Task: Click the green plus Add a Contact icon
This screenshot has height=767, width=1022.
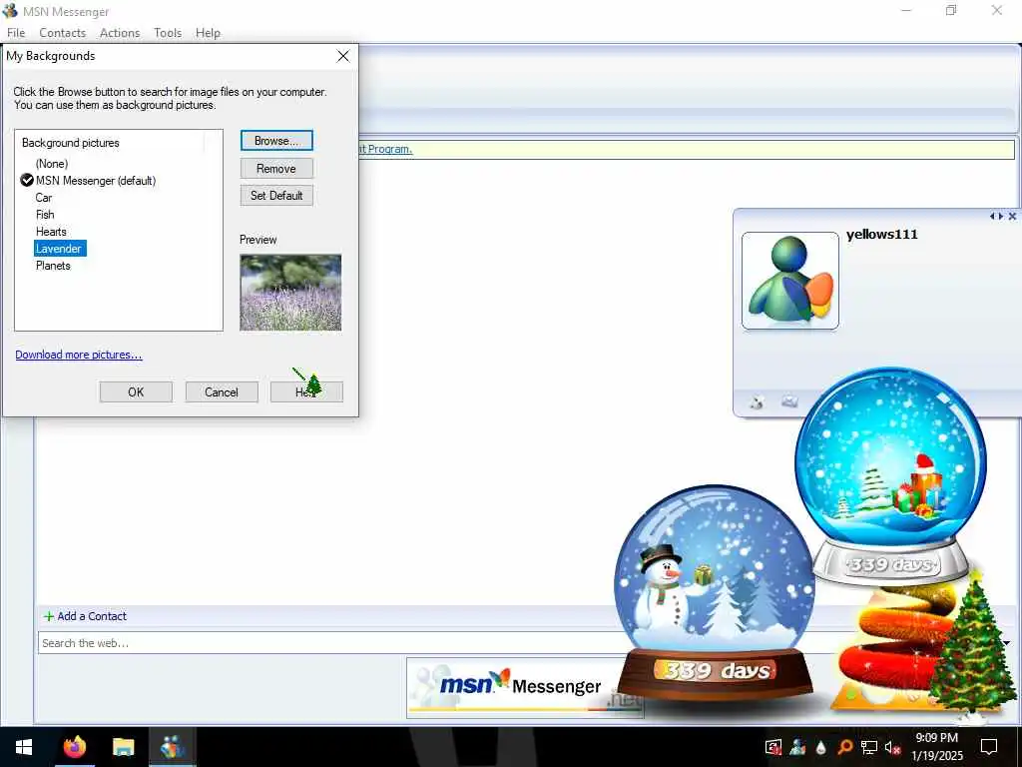Action: pos(49,616)
